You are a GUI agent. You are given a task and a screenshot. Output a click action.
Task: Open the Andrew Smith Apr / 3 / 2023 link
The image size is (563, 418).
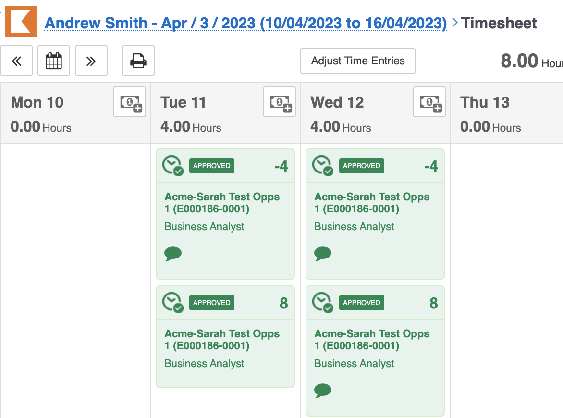click(x=245, y=23)
